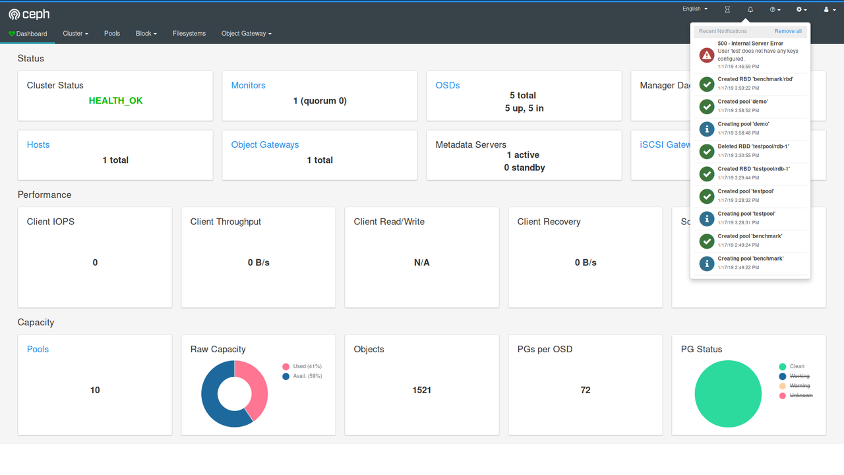The image size is (844, 475).
Task: Toggle Avail. (59%) legend swatch
Action: click(286, 376)
